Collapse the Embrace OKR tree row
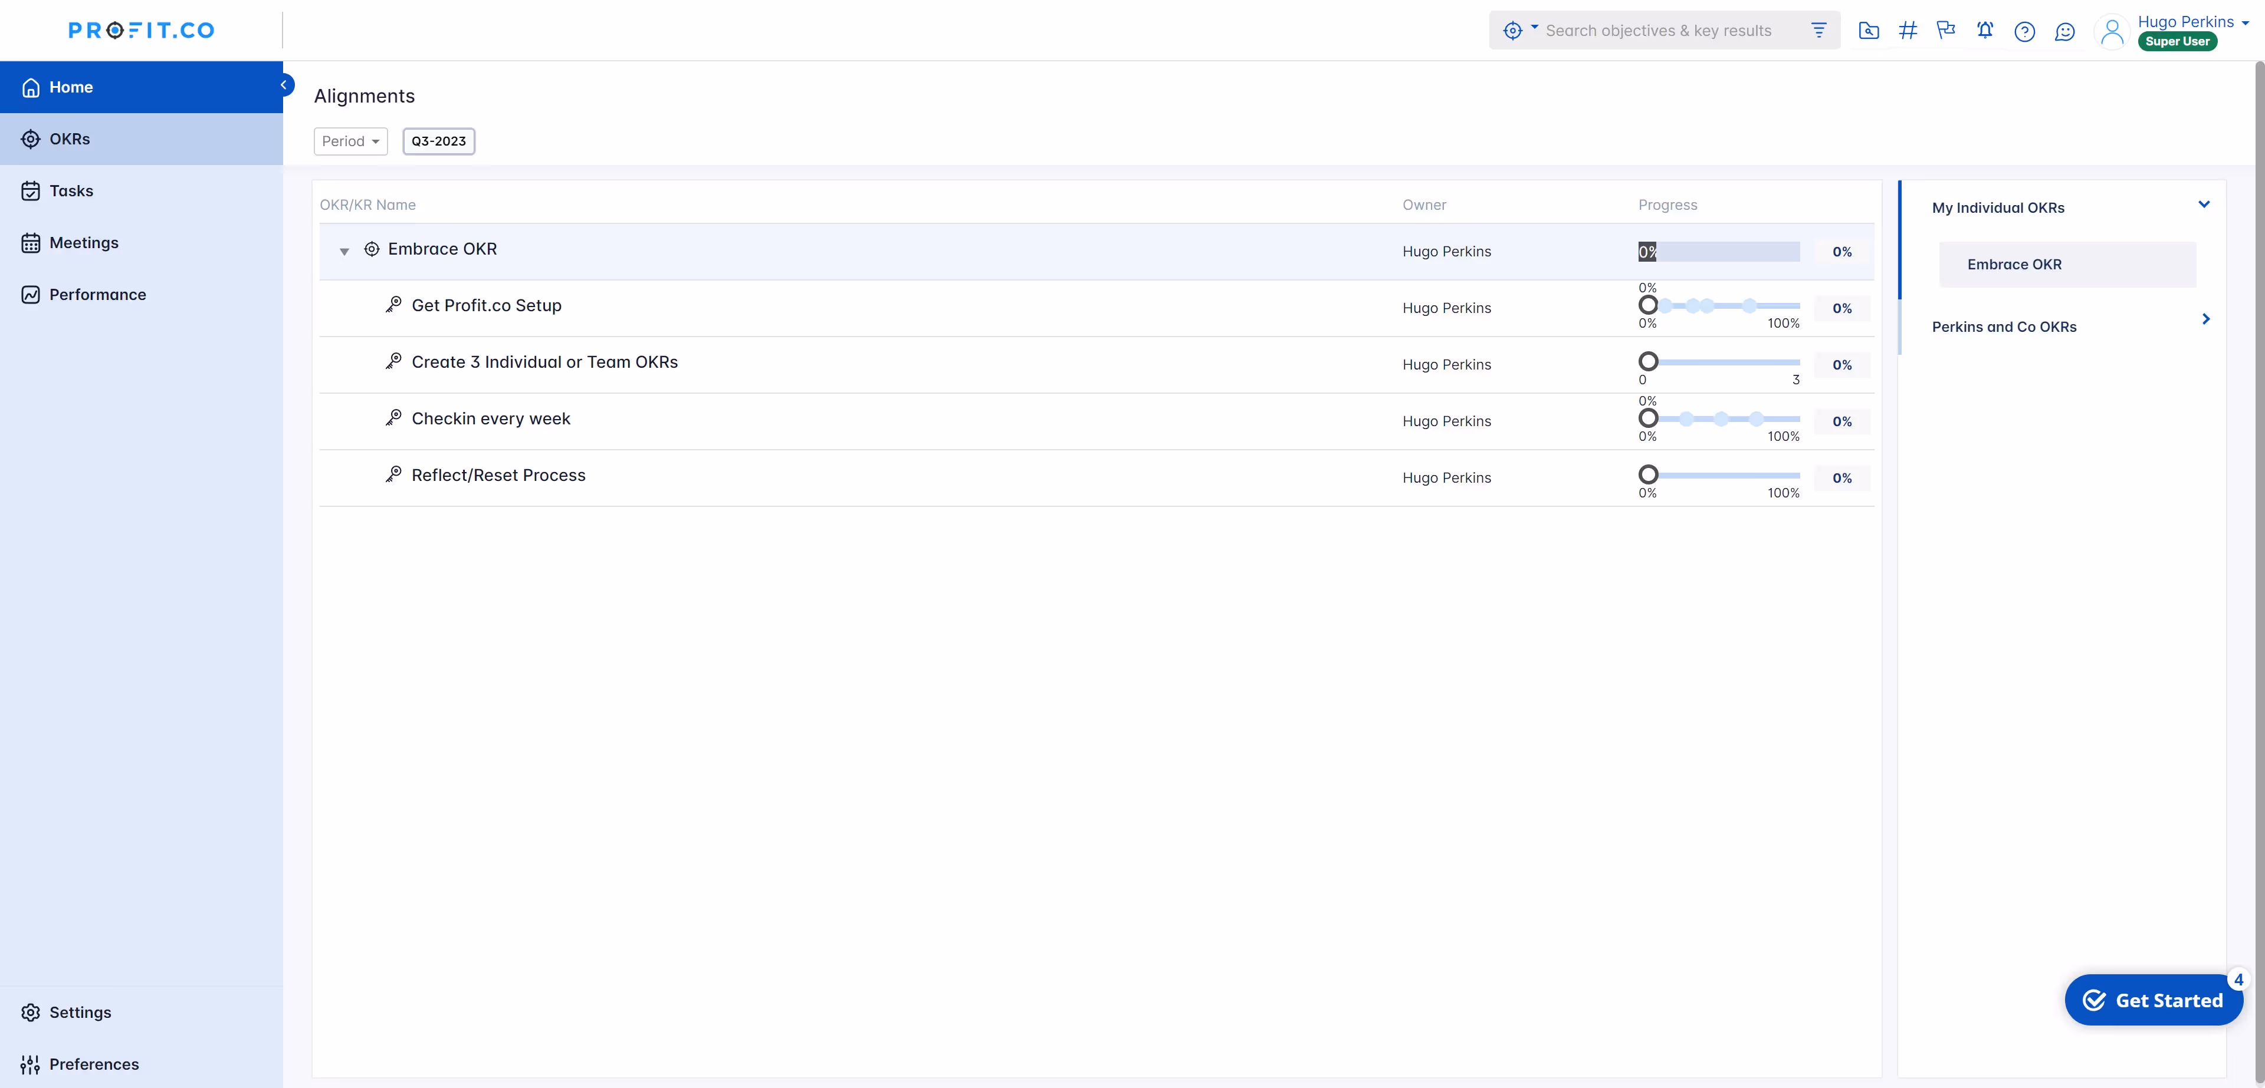 pos(344,251)
